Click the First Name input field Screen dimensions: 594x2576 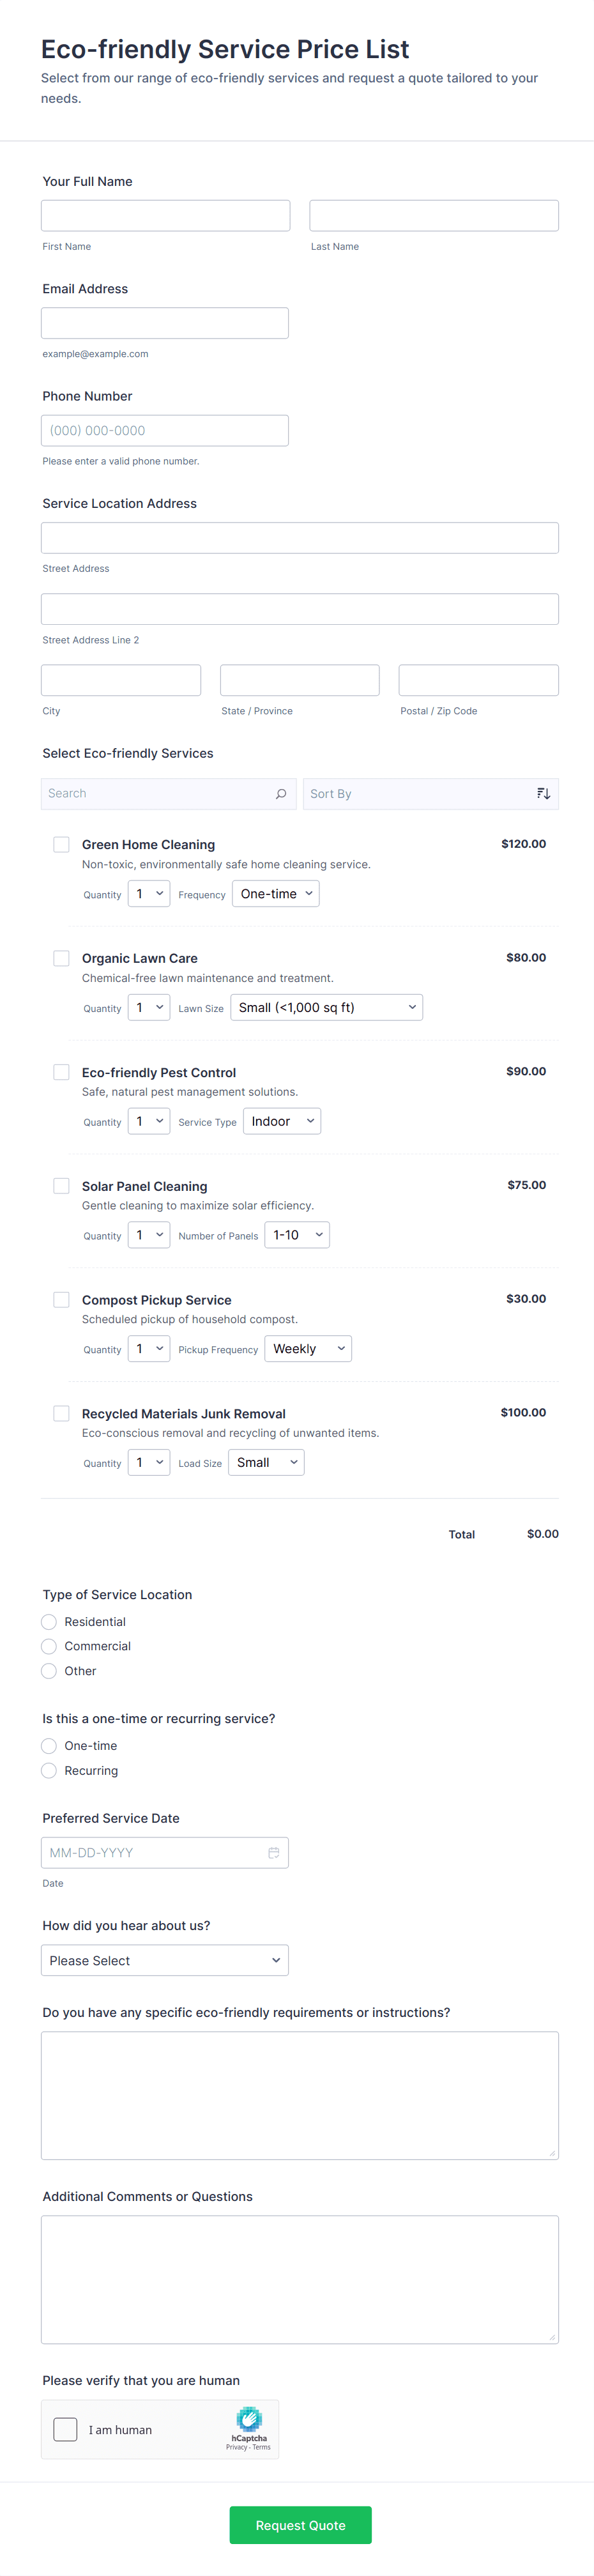pos(166,216)
